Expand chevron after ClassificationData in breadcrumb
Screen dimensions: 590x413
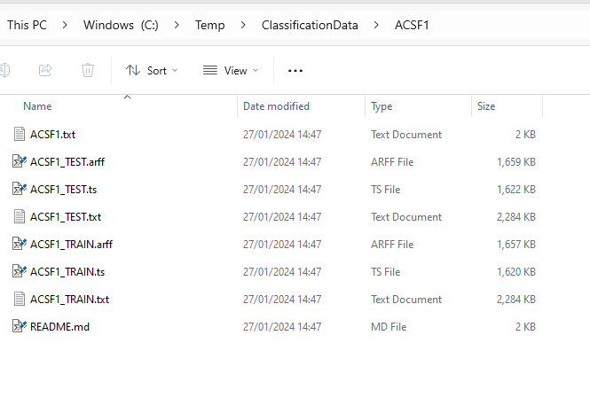pos(376,25)
